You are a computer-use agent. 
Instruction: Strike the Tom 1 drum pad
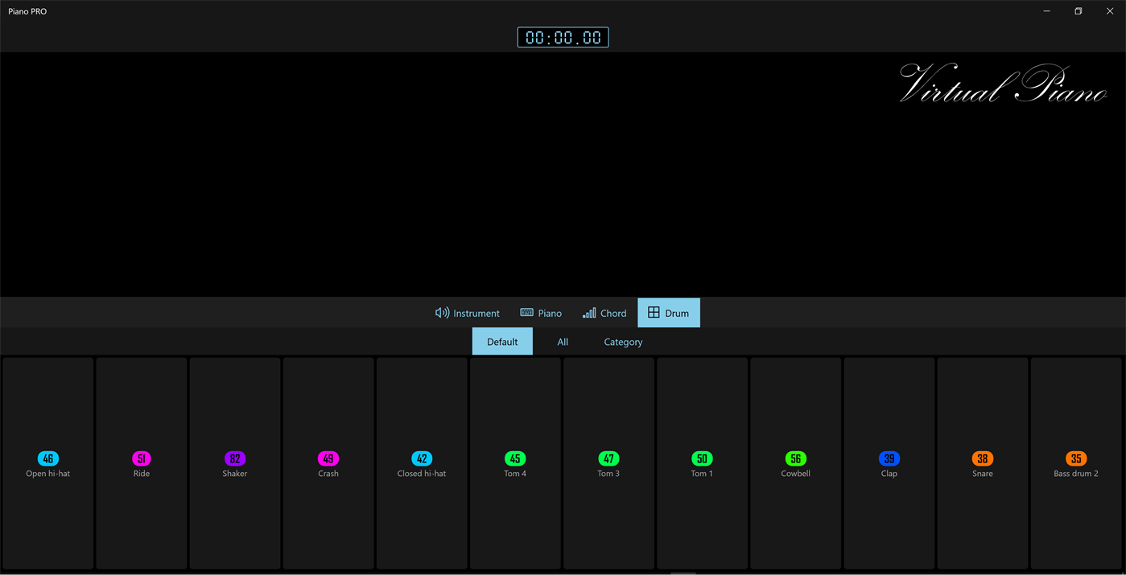pyautogui.click(x=702, y=462)
